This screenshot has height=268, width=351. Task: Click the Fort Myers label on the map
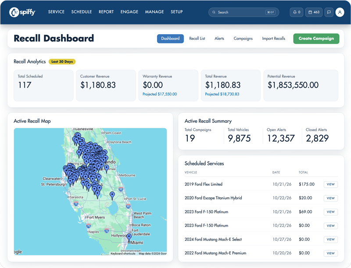96,218
